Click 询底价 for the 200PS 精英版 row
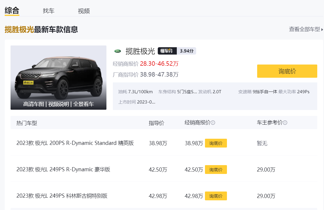This screenshot has width=324, height=210. point(216,143)
